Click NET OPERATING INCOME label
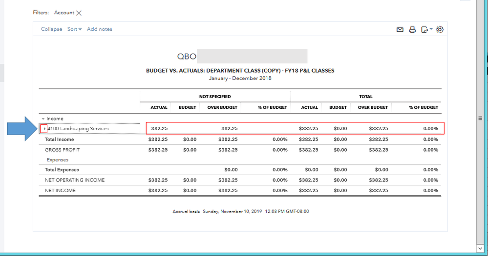 75,180
